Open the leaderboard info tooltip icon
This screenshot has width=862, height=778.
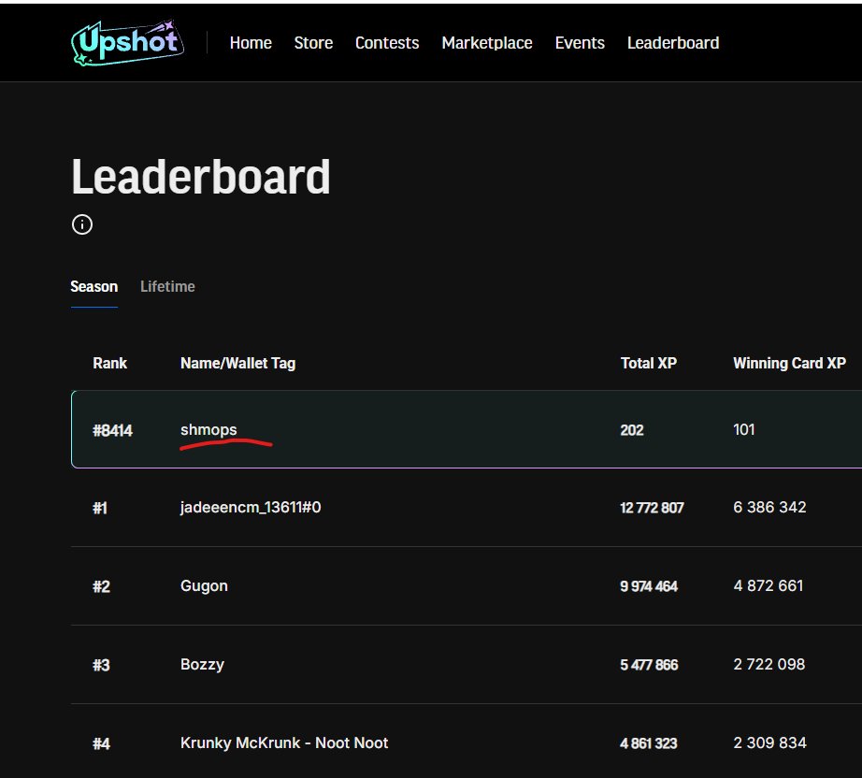(x=81, y=224)
